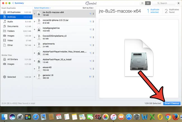Click the attachments zip icon
The height and width of the screenshot is (122, 182).
click(x=39, y=45)
